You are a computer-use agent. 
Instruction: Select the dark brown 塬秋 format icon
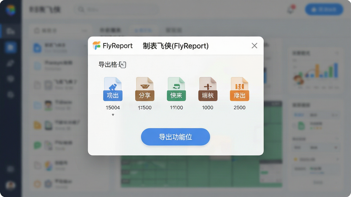coord(208,89)
